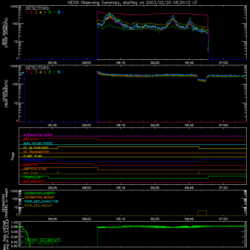The image size is (250, 250).
Task: Click the REAR_DEC_CHAN/128 legend entry
Action: [41, 201]
